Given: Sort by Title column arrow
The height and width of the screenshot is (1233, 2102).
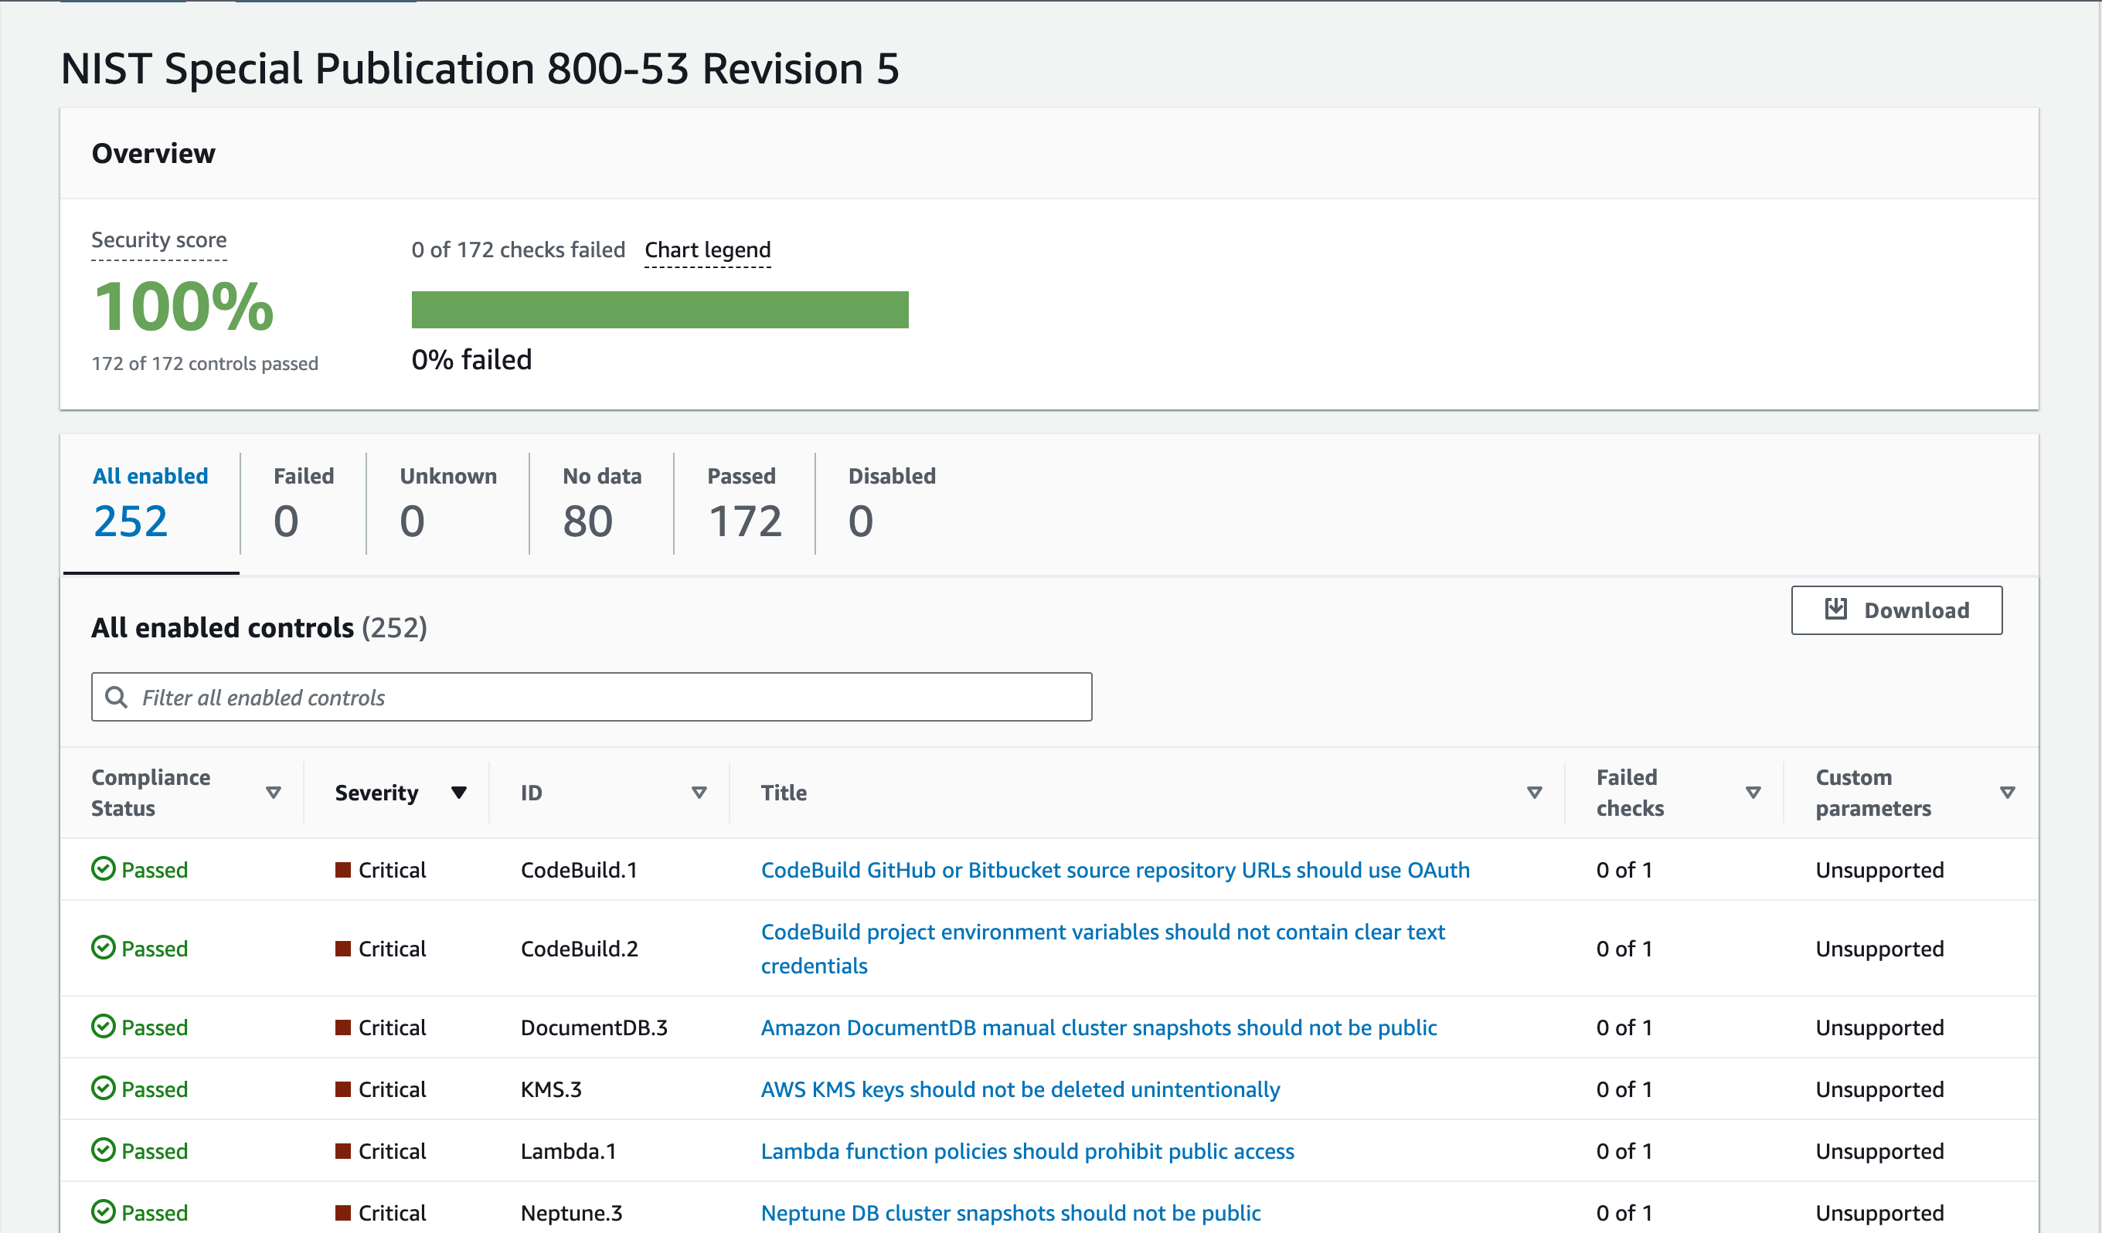Looking at the screenshot, I should tap(1535, 793).
